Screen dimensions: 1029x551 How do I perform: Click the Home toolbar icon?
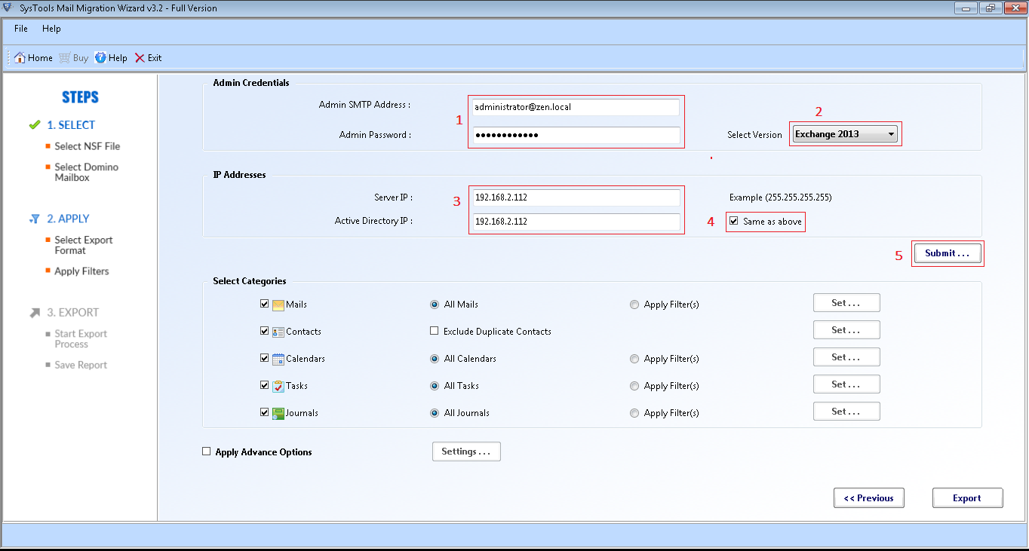20,58
